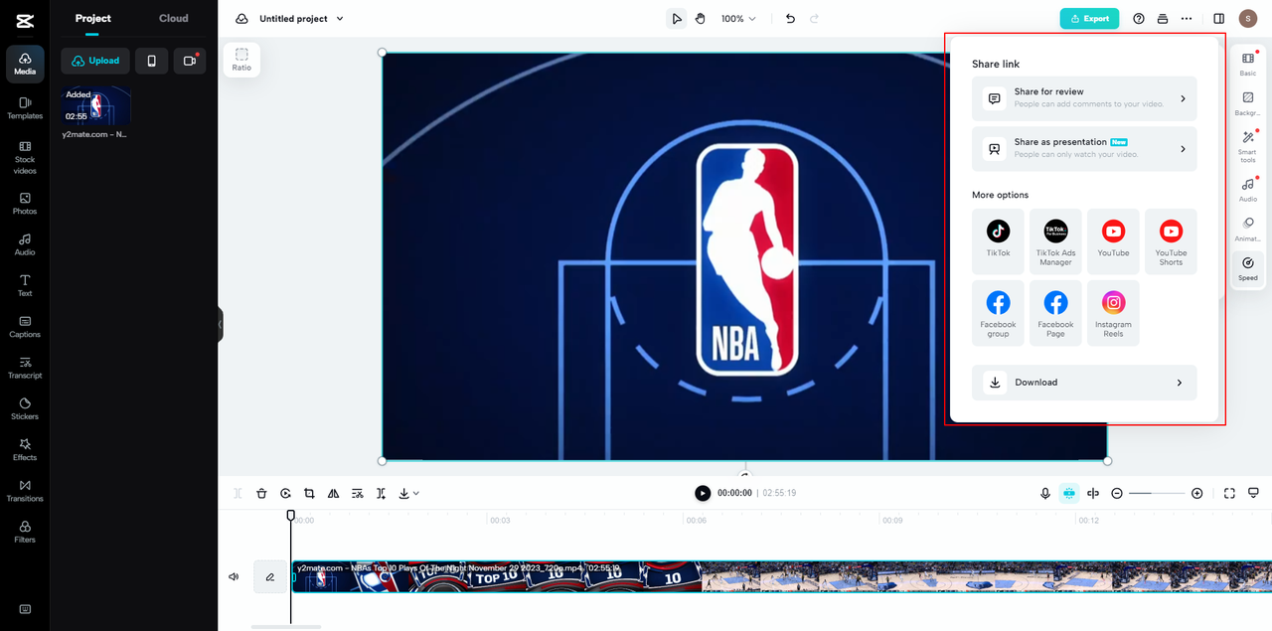Click the Upload button

point(95,61)
